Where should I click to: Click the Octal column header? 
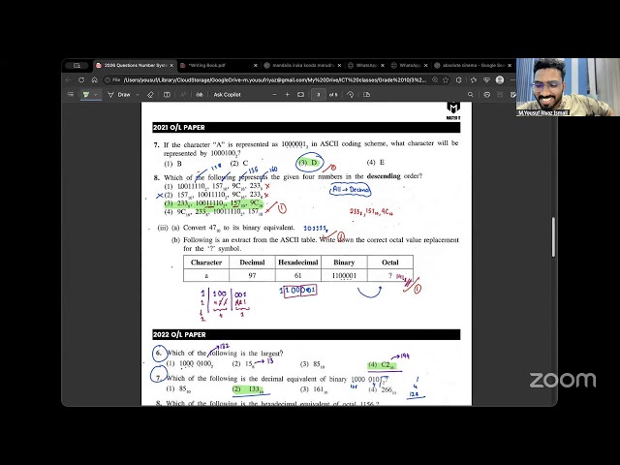[389, 263]
